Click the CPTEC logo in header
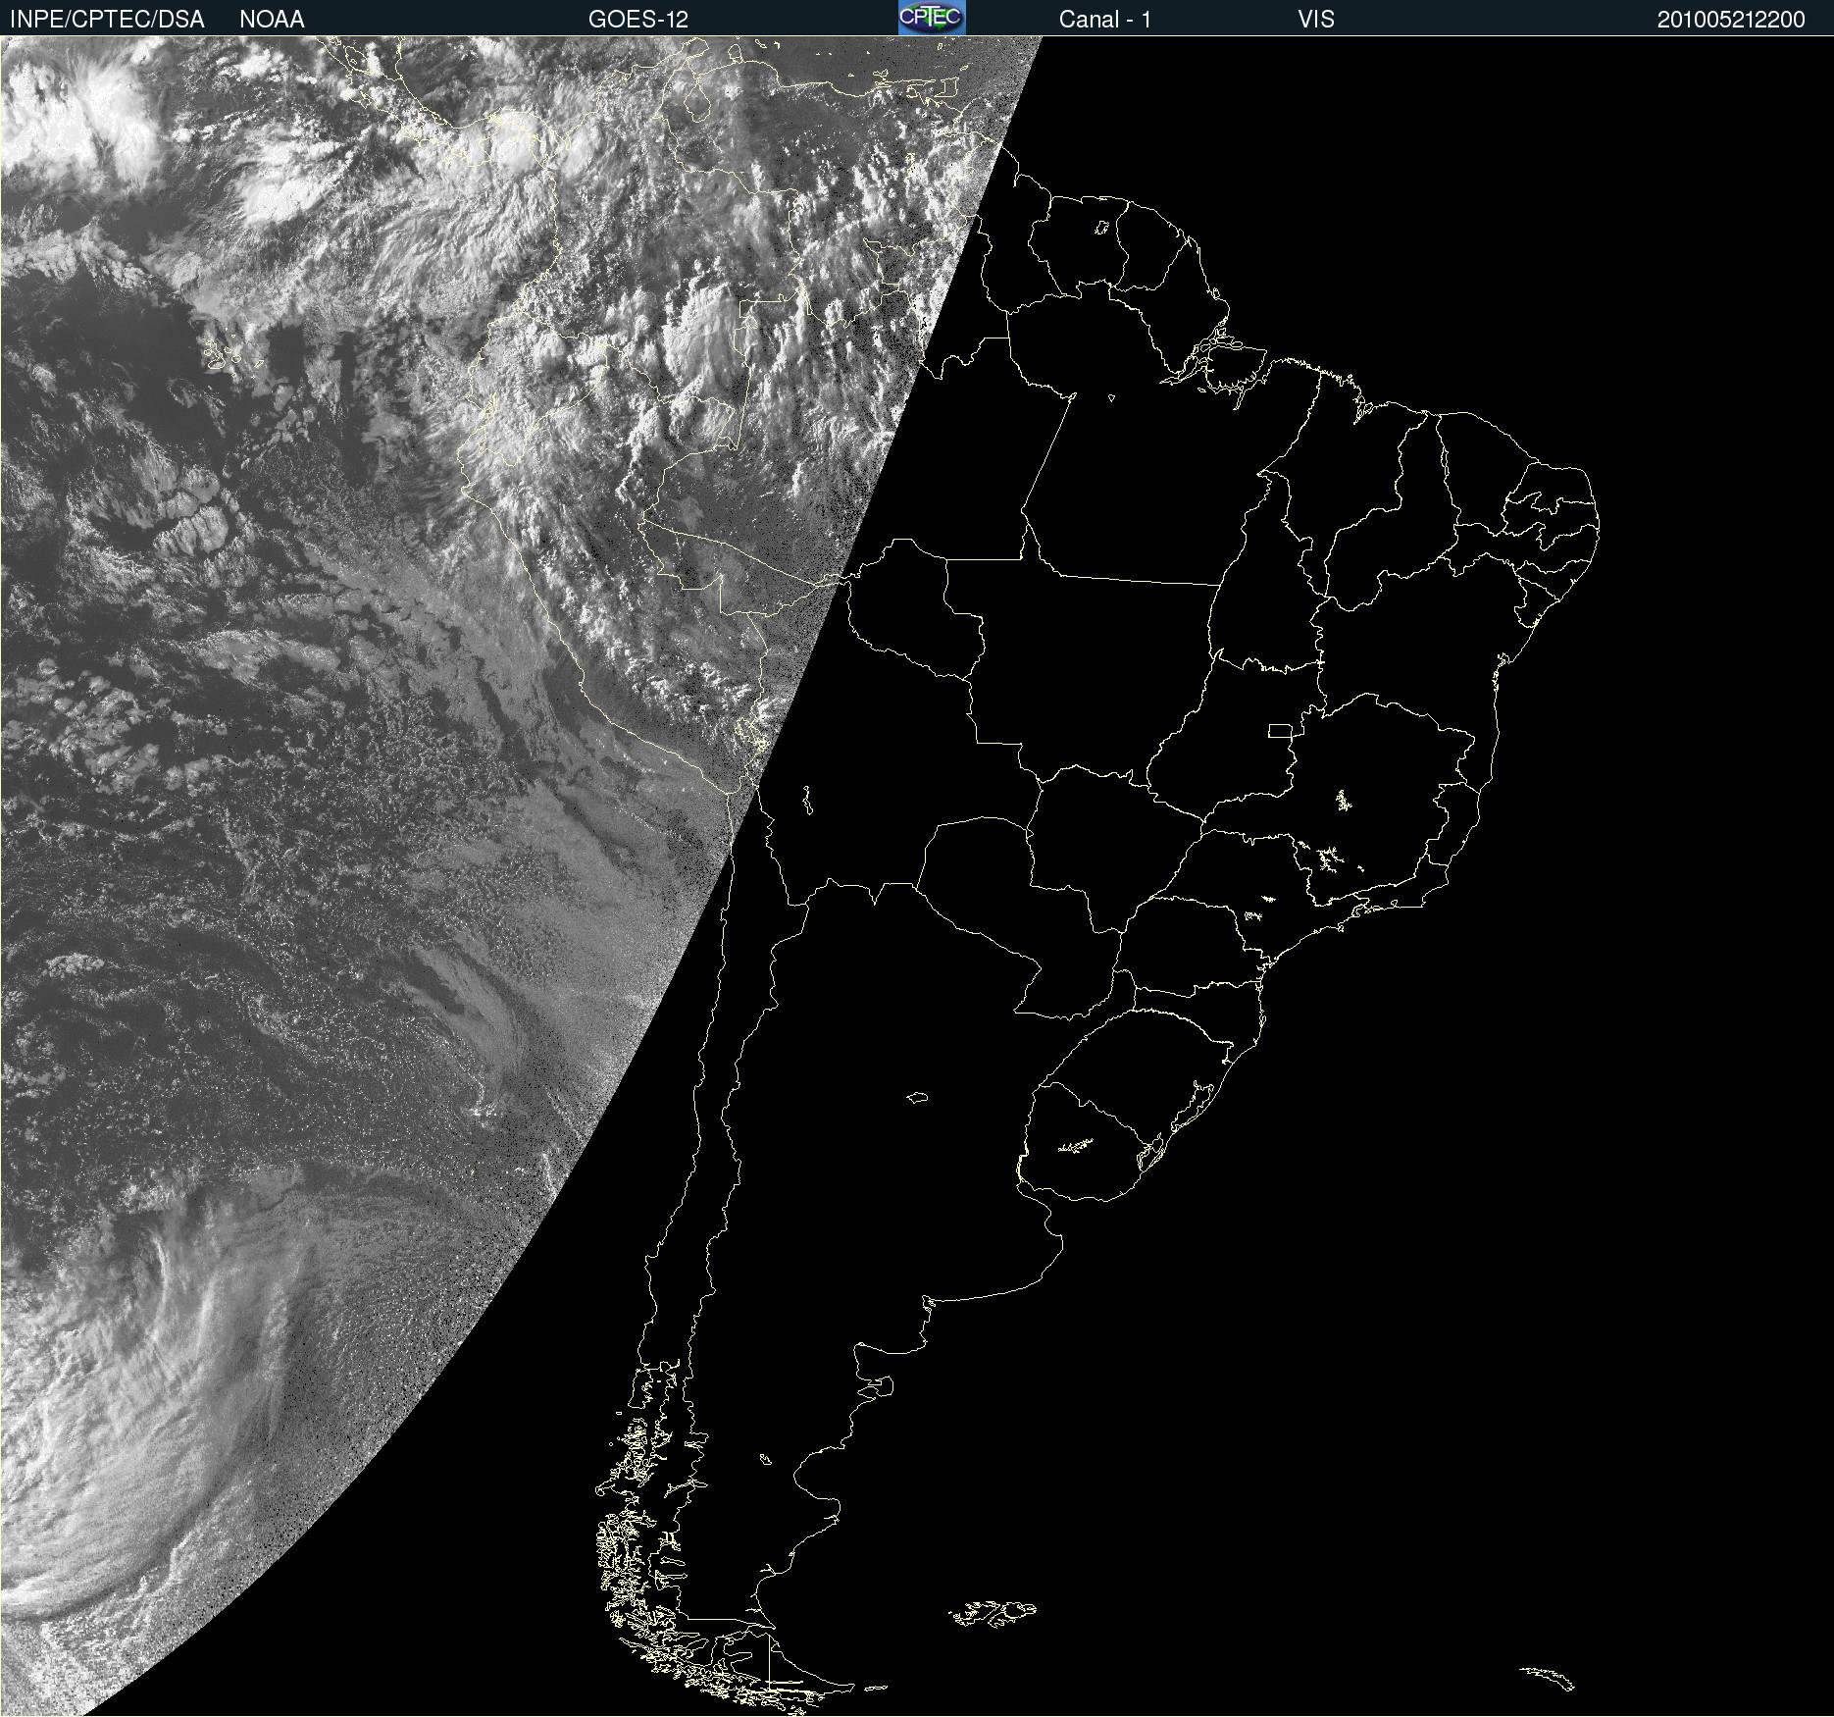This screenshot has height=1717, width=1834. point(932,18)
